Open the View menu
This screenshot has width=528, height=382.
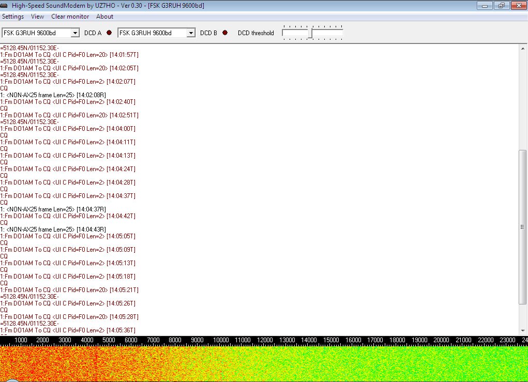tap(37, 17)
